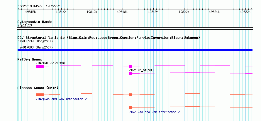Click the orange exon on the lower OMIM track
The width and height of the screenshot is (261, 121).
coord(130,108)
